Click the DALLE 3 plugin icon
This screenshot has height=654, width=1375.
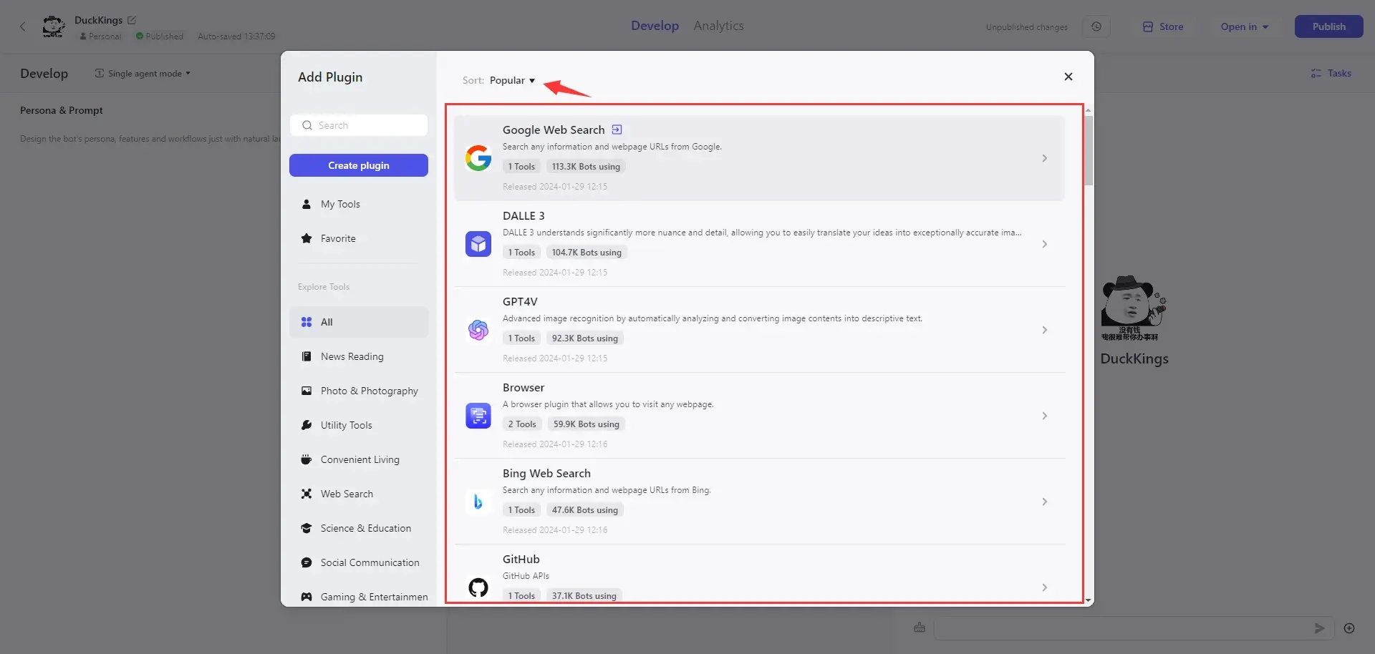(478, 244)
